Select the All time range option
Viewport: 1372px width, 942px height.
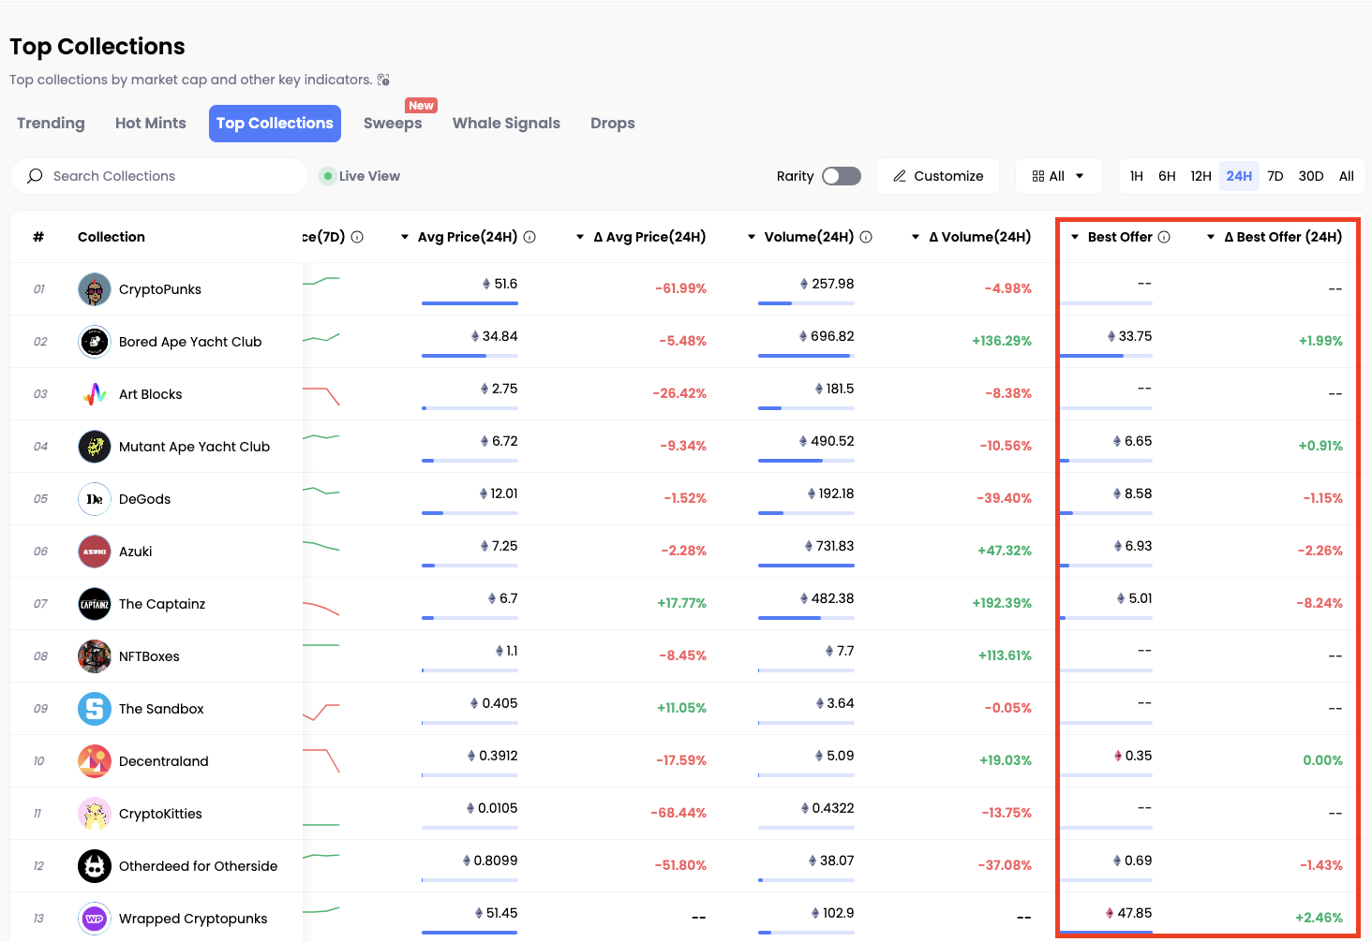(x=1347, y=176)
